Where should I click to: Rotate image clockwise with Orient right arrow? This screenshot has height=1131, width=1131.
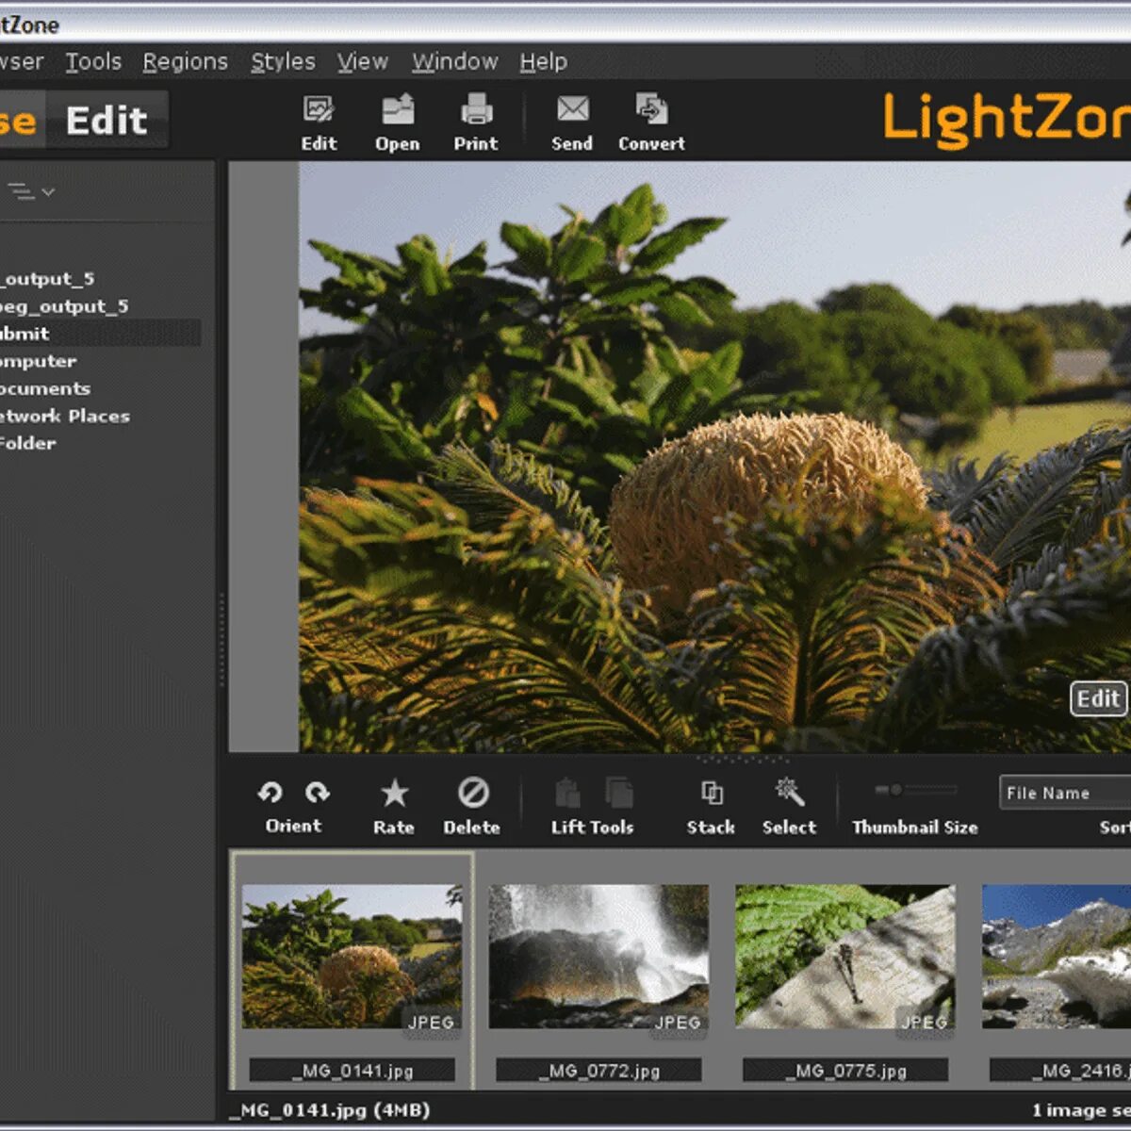(318, 793)
